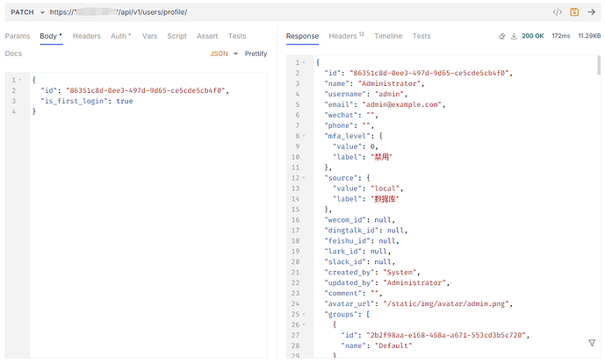This screenshot has width=605, height=363.
Task: Click the "dingtalk_id": null line
Action: point(366,231)
